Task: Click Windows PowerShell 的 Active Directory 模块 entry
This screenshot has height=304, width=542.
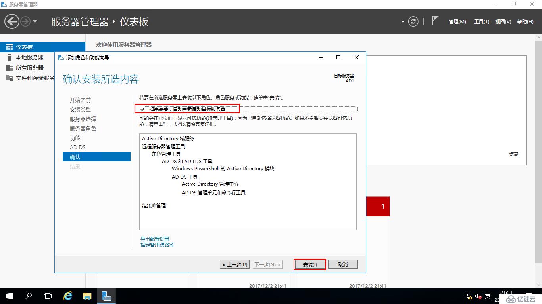Action: click(x=223, y=169)
